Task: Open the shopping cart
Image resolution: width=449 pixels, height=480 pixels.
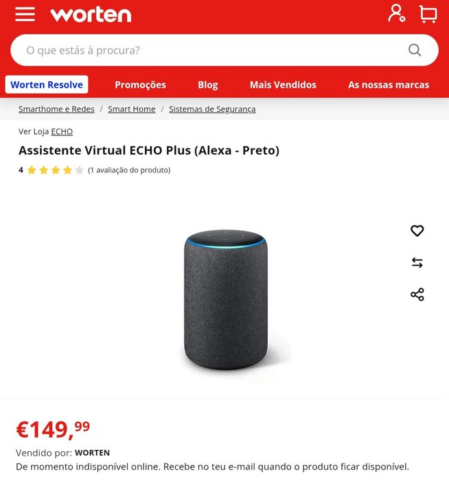Action: click(428, 14)
